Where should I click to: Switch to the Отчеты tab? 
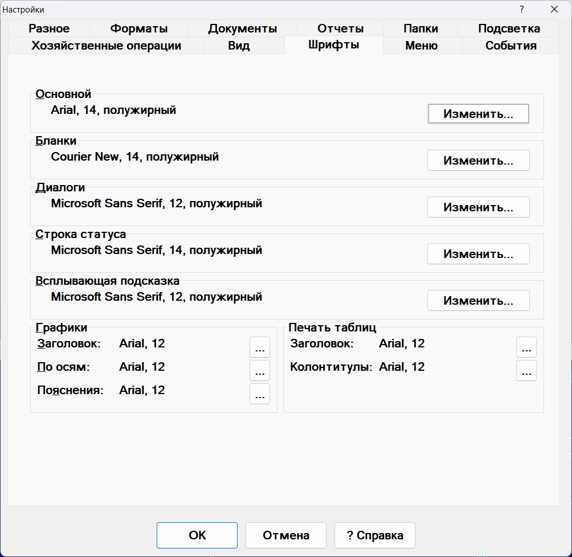pyautogui.click(x=340, y=28)
